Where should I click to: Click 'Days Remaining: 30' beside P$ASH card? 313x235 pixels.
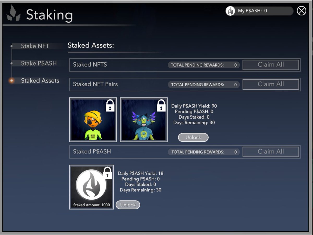tap(141, 190)
